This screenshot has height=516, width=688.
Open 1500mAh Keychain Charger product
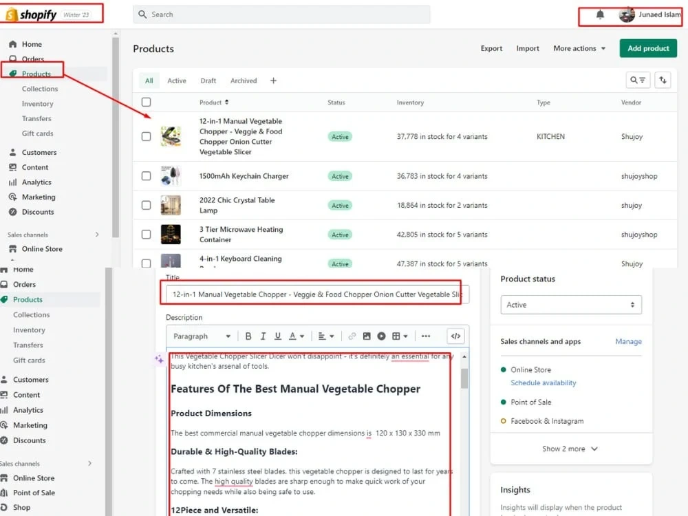[x=244, y=176]
